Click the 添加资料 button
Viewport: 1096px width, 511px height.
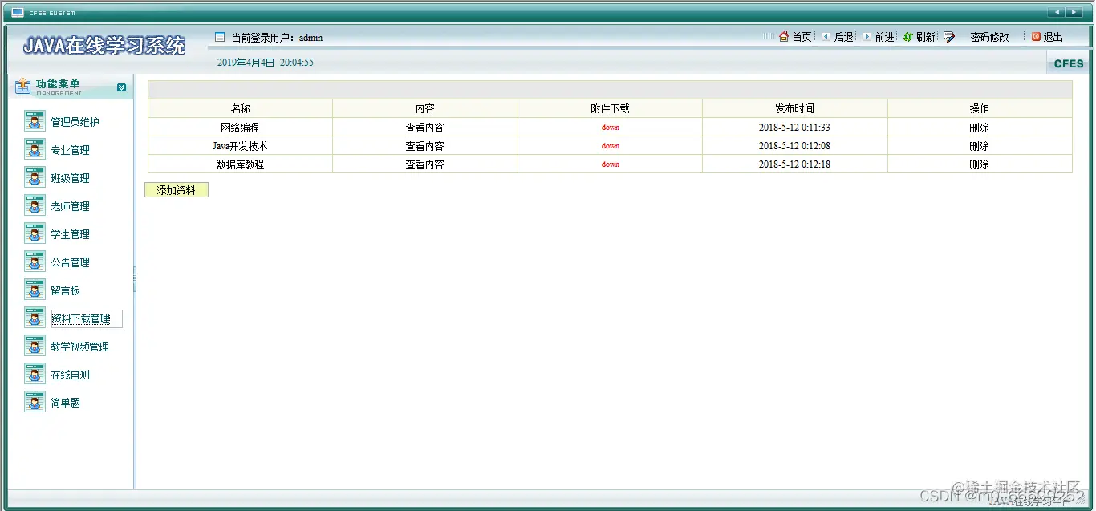(x=177, y=190)
